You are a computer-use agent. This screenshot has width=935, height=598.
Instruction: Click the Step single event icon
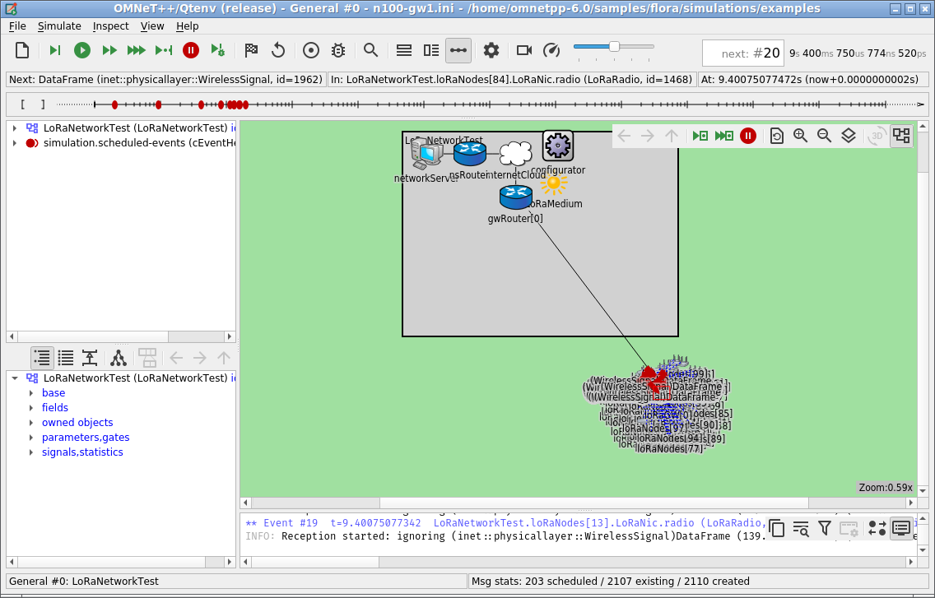(55, 51)
